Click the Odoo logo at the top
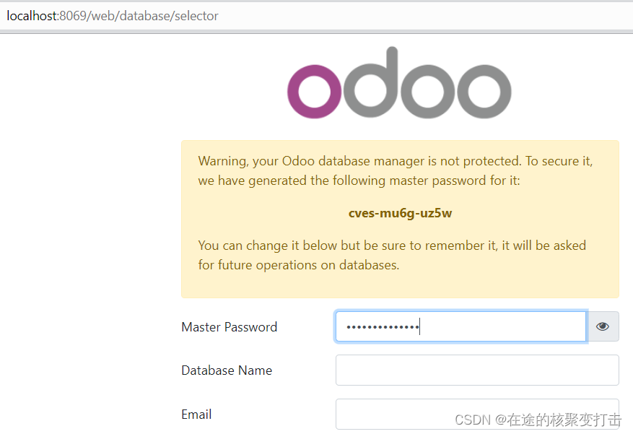This screenshot has width=633, height=434. [399, 83]
